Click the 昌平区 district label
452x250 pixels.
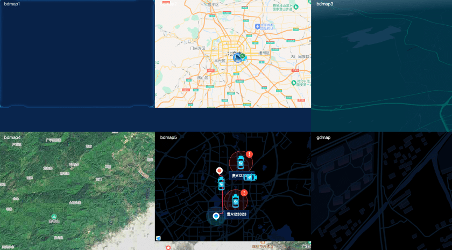(213, 5)
